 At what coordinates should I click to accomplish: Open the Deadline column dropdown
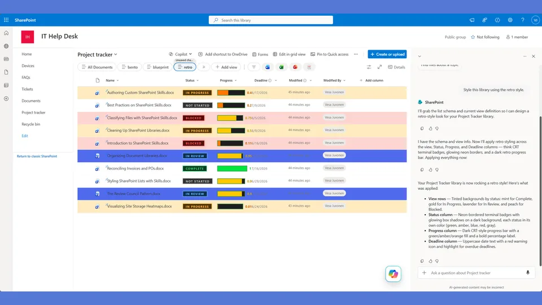(x=276, y=81)
